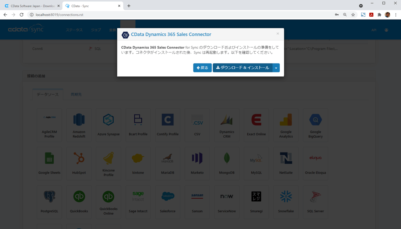Select the Sansan connector

coord(197,202)
